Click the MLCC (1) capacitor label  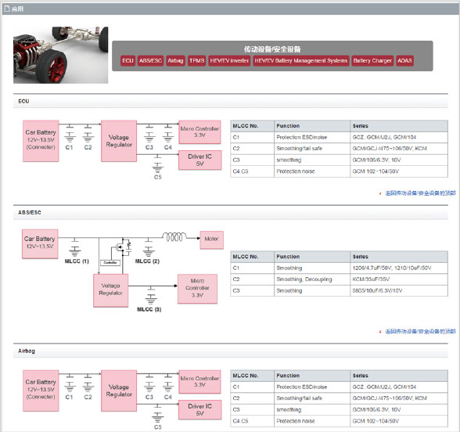[77, 261]
